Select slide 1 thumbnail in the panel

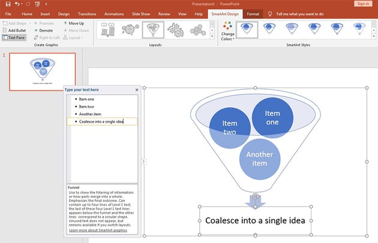42,71
